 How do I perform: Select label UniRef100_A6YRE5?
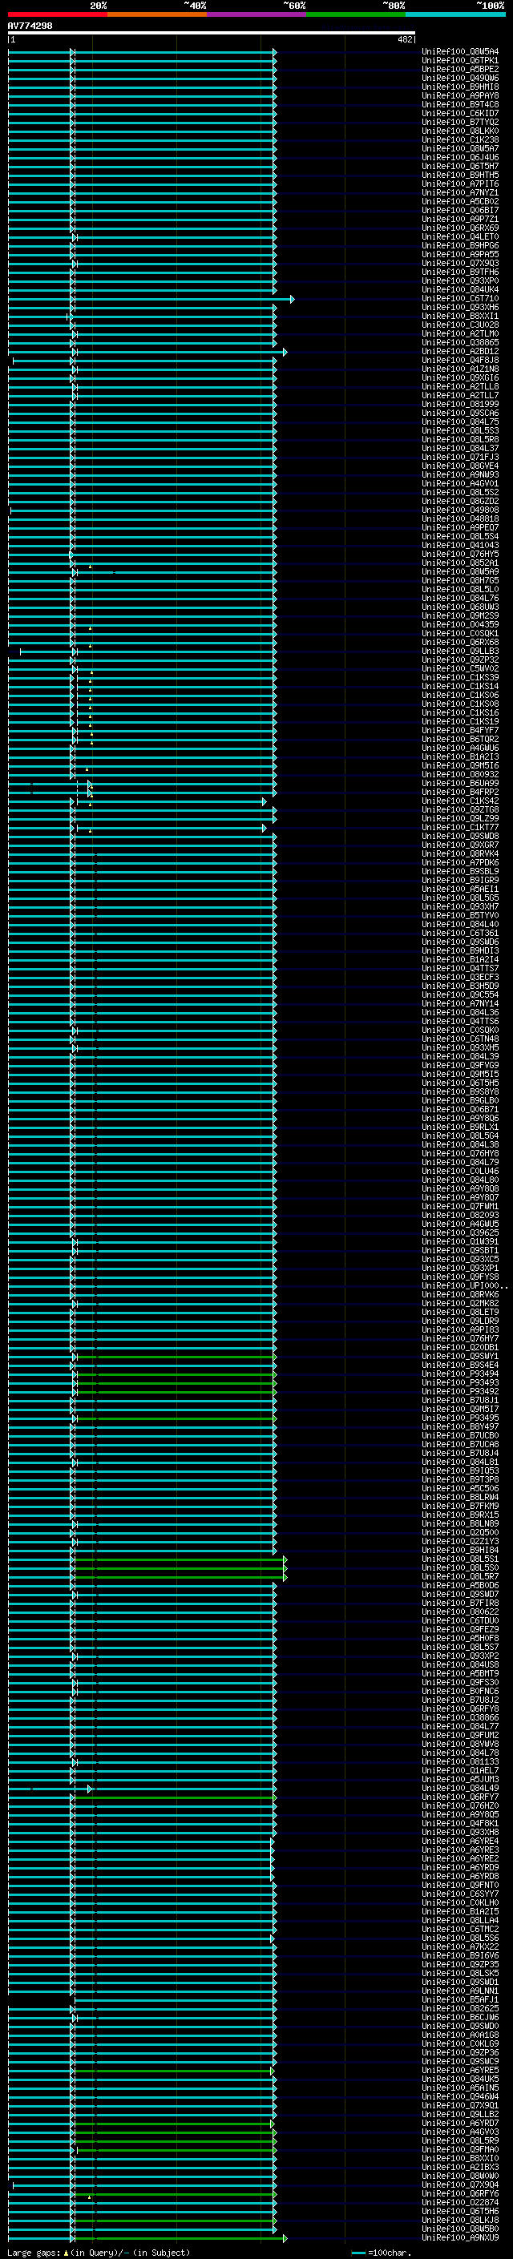460,2071
